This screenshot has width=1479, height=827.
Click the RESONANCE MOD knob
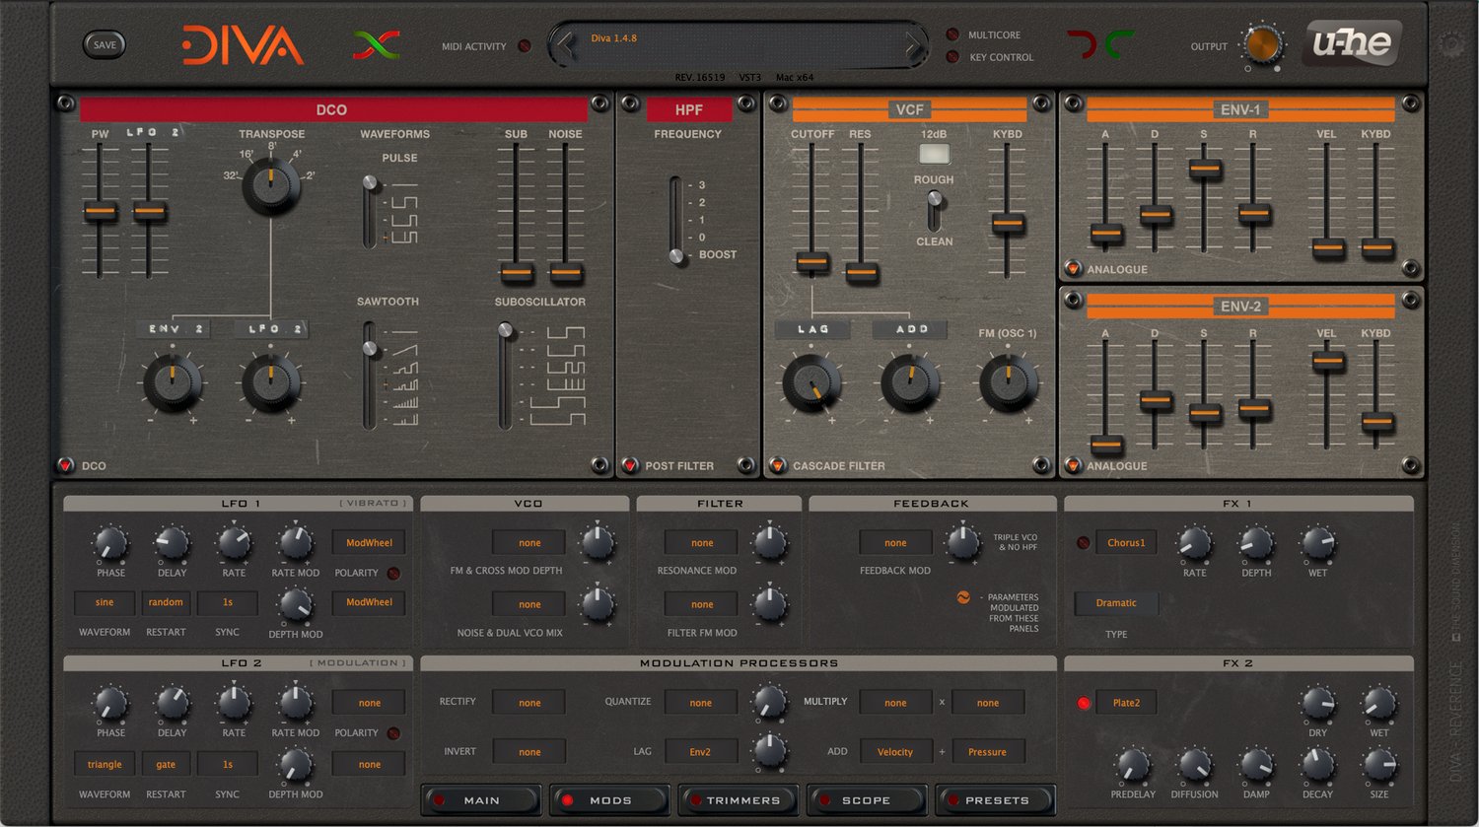click(769, 543)
